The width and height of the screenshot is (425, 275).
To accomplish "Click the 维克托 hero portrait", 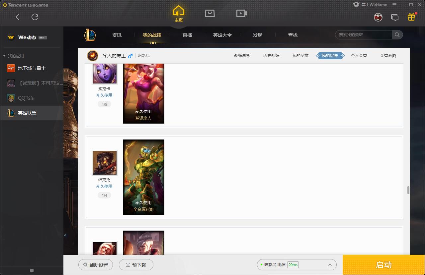I will pyautogui.click(x=105, y=163).
